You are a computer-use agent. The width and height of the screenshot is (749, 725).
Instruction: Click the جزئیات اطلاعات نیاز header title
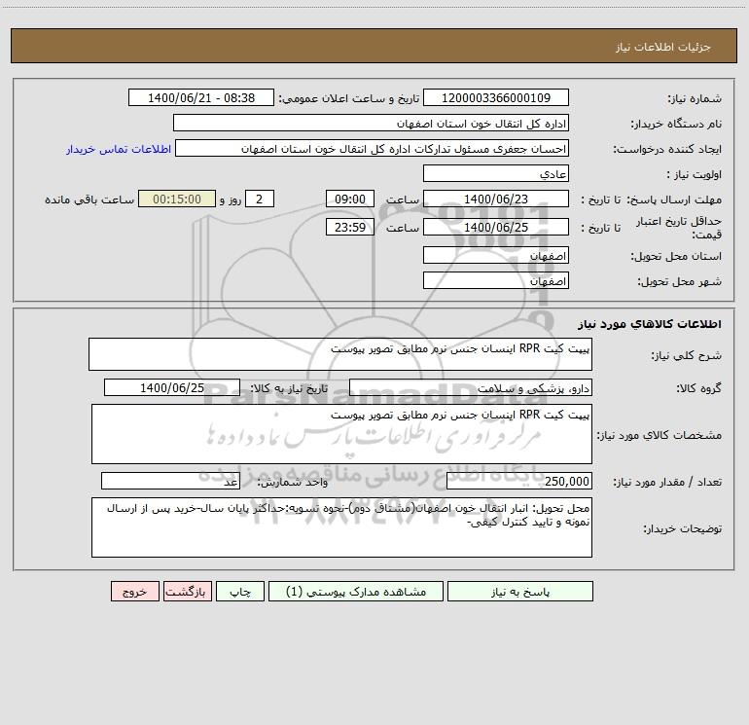click(x=662, y=47)
